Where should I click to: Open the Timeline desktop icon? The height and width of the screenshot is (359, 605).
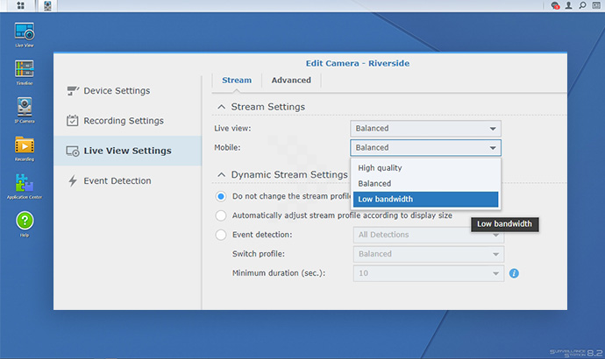pos(25,70)
